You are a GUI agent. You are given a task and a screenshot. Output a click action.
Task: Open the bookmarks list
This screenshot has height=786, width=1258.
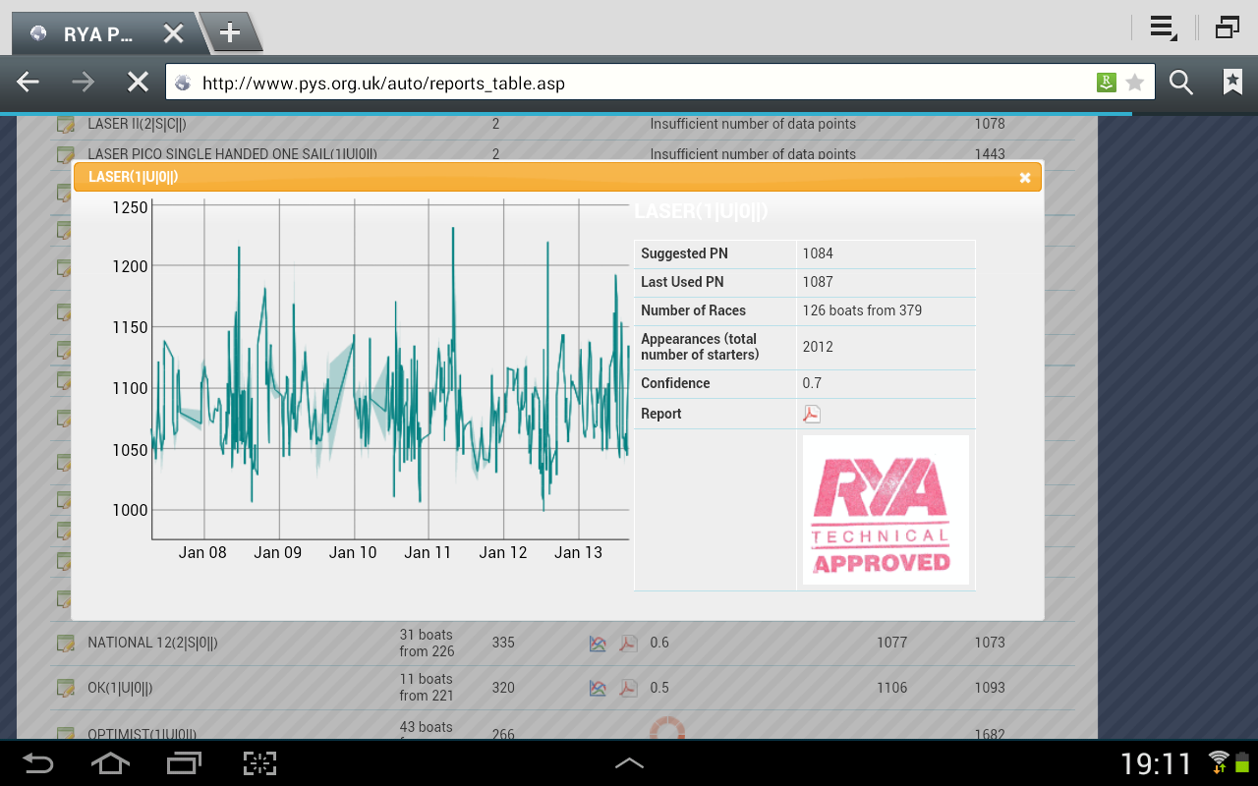1232,83
